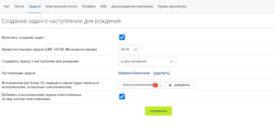Switch to the SMS tab
275x131 pixels.
point(103,6)
